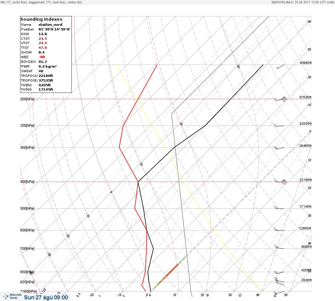The width and height of the screenshot is (335, 301).
Task: Click the wind barb at 500 hPa
Action: coord(279,208)
